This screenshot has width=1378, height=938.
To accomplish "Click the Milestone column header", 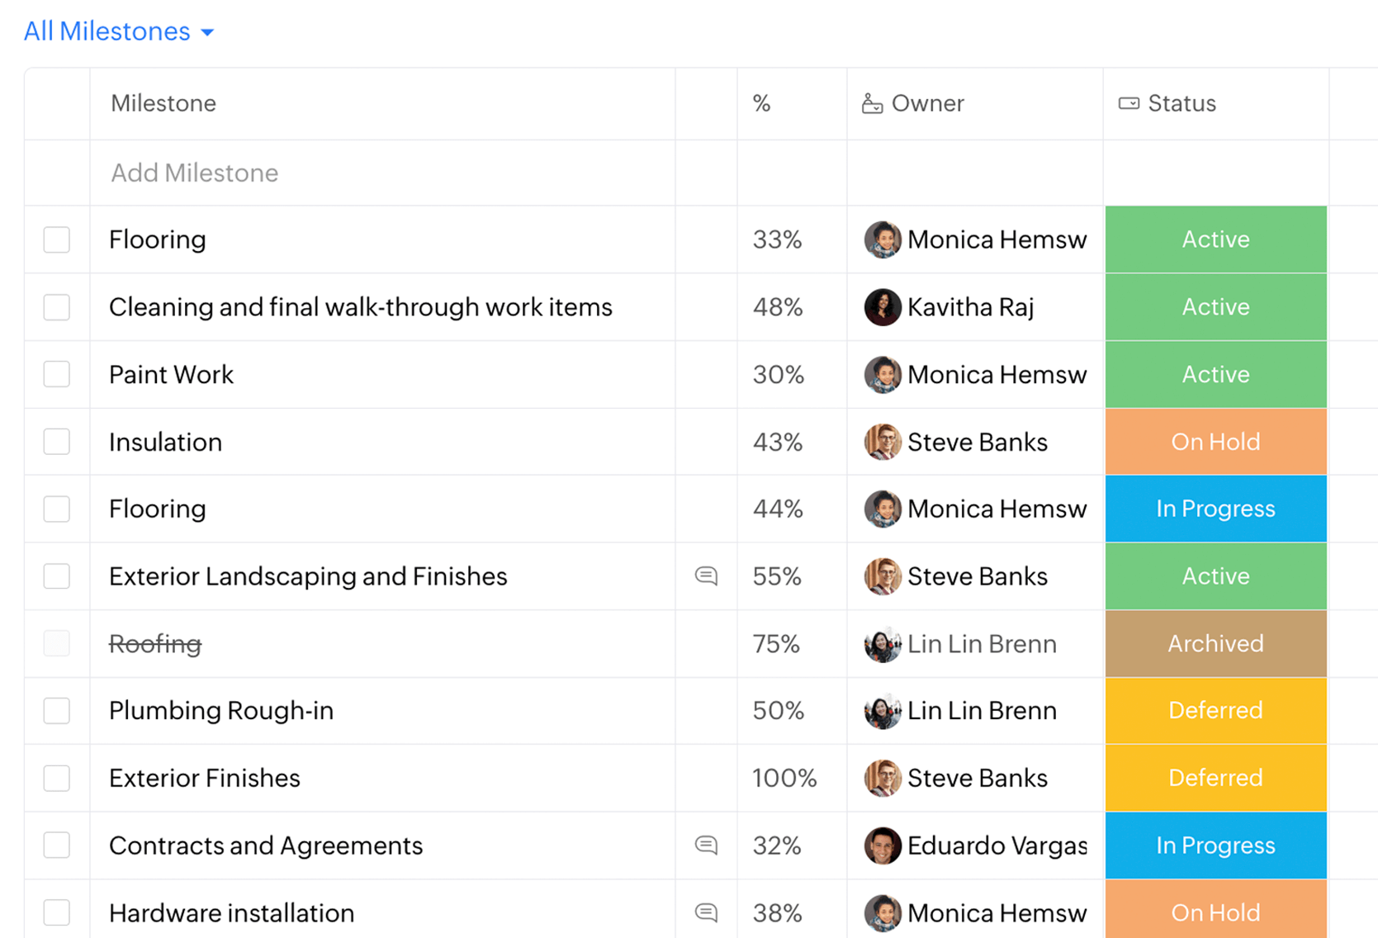I will [x=163, y=103].
